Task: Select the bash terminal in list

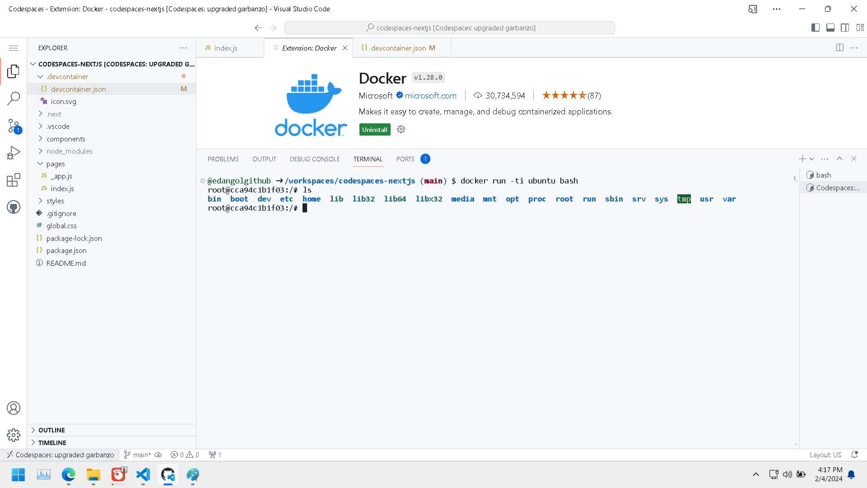Action: pyautogui.click(x=834, y=175)
